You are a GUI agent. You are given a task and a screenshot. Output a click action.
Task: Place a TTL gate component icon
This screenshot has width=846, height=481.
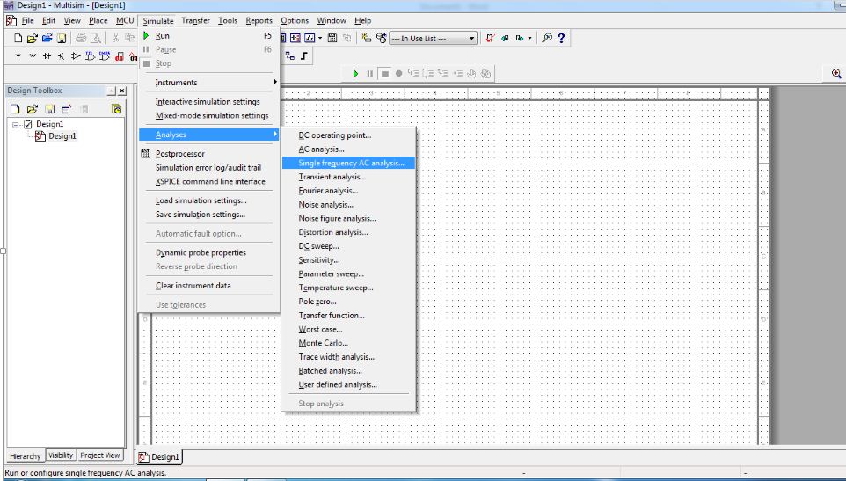pos(90,56)
